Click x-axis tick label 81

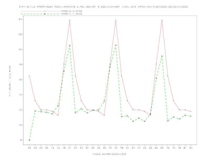pyautogui.click(x=185, y=148)
